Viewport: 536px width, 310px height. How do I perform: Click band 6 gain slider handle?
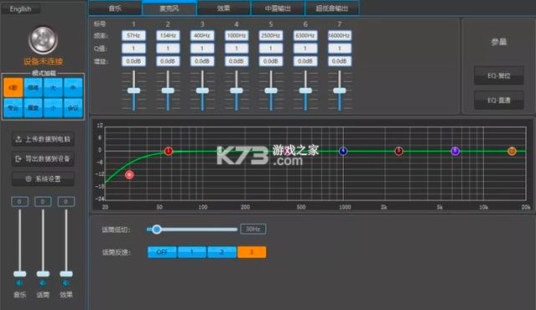tap(305, 90)
